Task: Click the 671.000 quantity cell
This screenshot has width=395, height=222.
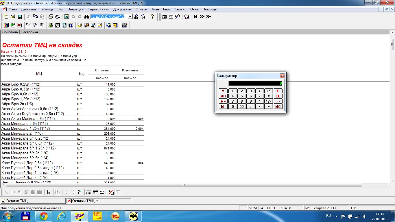Action: click(x=102, y=148)
